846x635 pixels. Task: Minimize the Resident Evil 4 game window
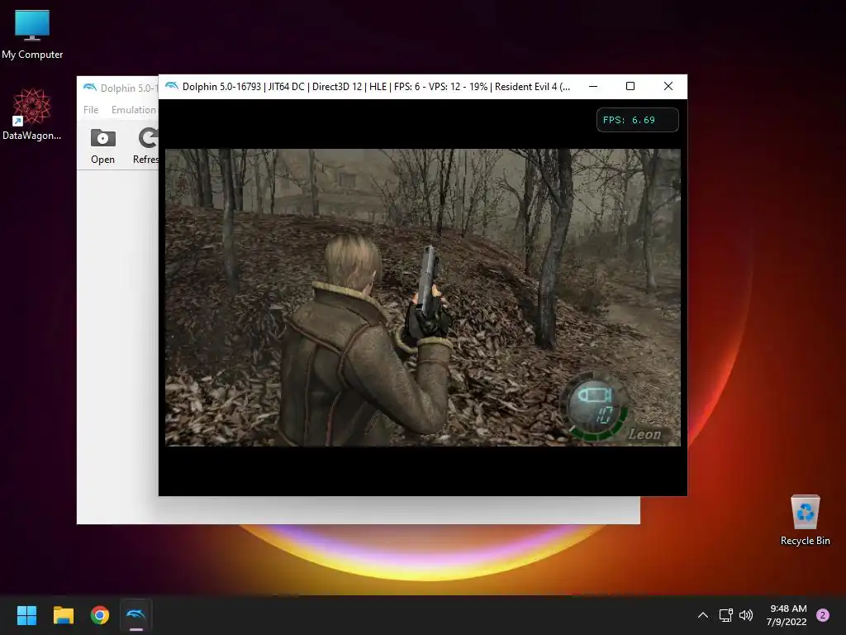(593, 86)
